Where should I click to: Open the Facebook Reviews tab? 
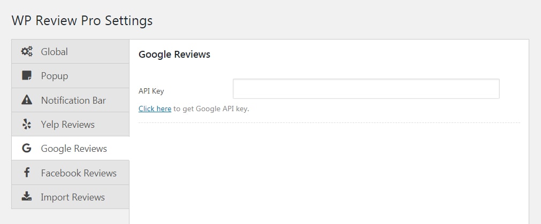[x=71, y=173]
